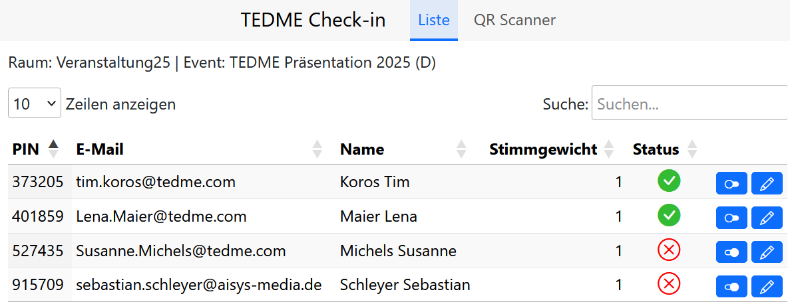Switch to the QR Scanner tab
The width and height of the screenshot is (790, 302).
pos(514,20)
